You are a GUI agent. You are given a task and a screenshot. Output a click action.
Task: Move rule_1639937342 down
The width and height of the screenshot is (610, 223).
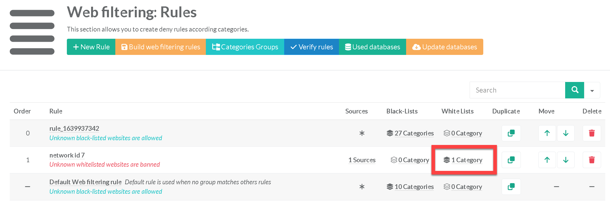565,133
